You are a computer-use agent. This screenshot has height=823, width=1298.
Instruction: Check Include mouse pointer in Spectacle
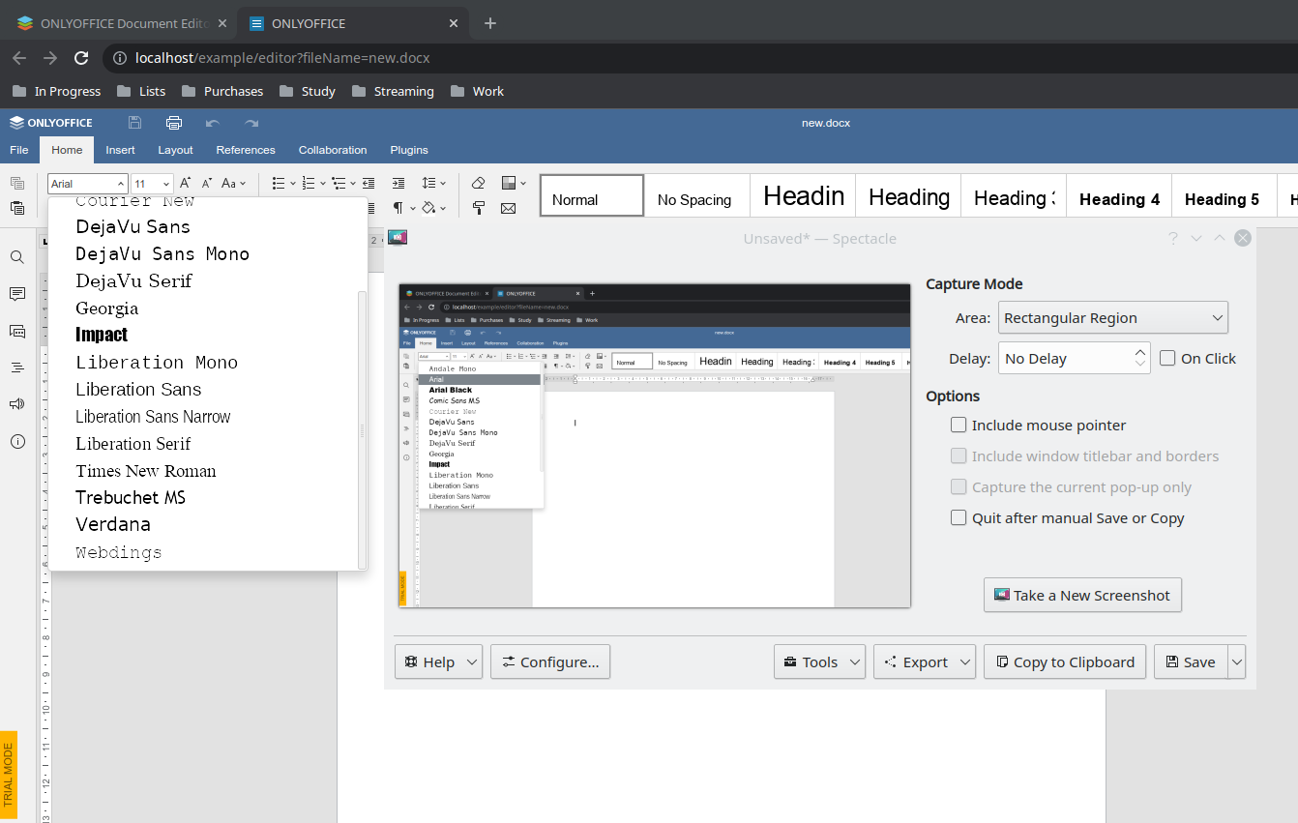[959, 425]
